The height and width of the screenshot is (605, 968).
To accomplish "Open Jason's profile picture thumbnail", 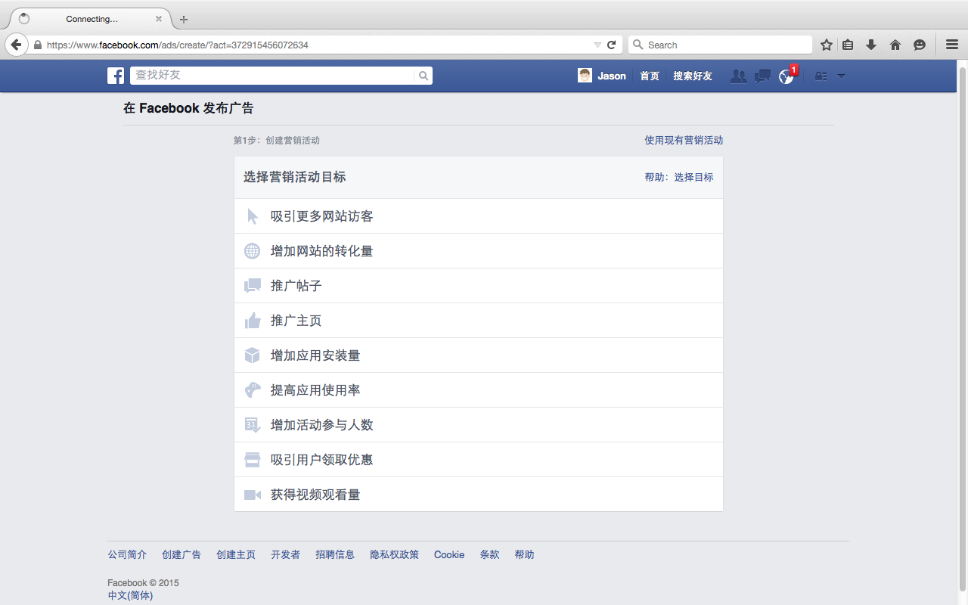I will click(585, 76).
